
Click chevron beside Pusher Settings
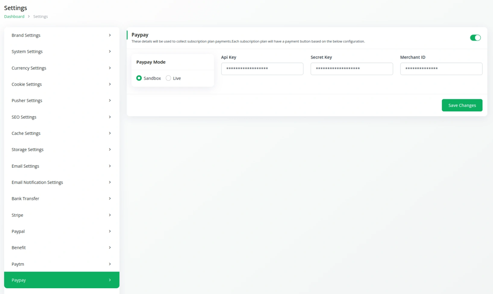click(x=110, y=101)
